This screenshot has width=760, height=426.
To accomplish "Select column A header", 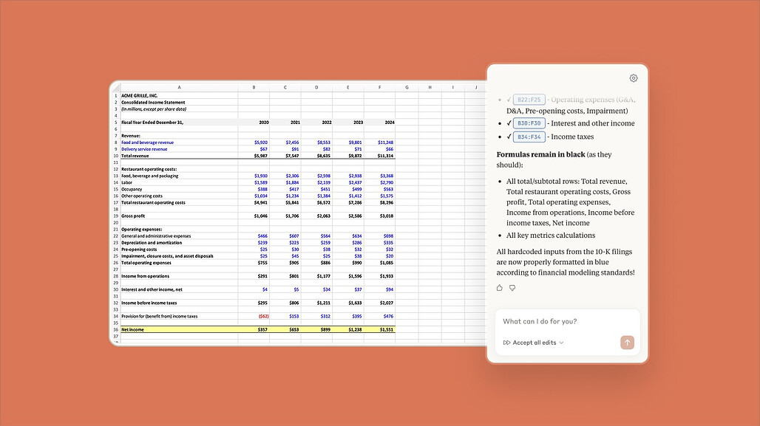I will coord(178,87).
